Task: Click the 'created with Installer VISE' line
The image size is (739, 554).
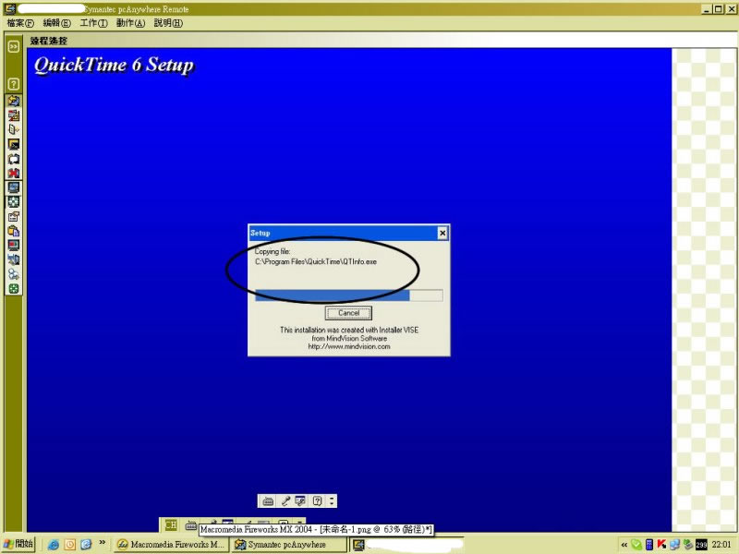Action: pos(349,331)
